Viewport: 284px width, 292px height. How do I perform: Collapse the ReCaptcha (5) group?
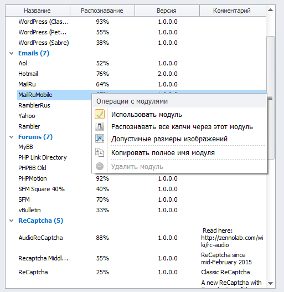(x=12, y=221)
